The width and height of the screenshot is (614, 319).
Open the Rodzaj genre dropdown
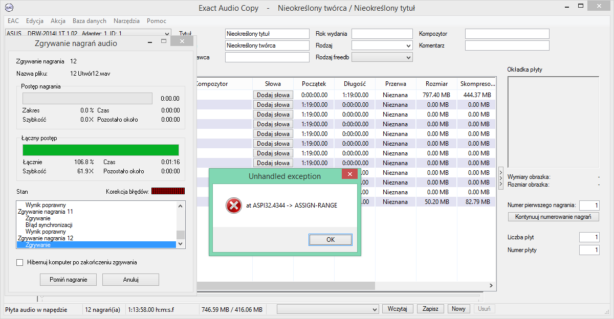408,45
